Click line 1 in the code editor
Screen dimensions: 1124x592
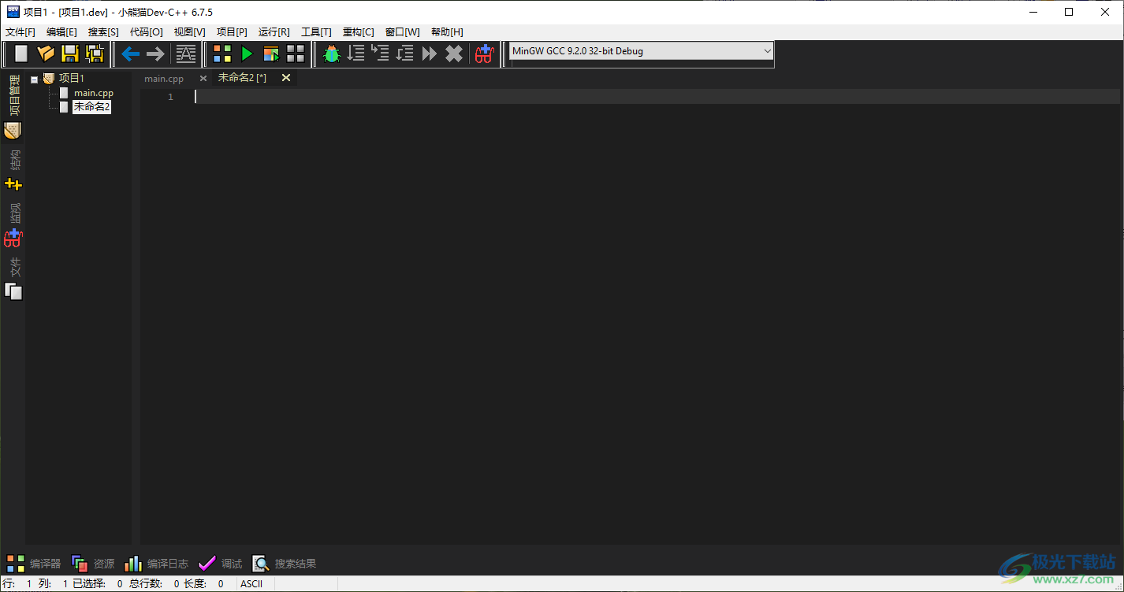(x=657, y=97)
